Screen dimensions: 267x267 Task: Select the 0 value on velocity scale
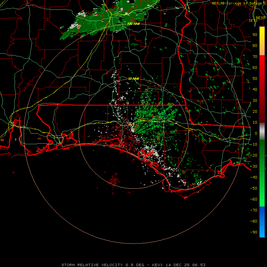click(x=256, y=133)
